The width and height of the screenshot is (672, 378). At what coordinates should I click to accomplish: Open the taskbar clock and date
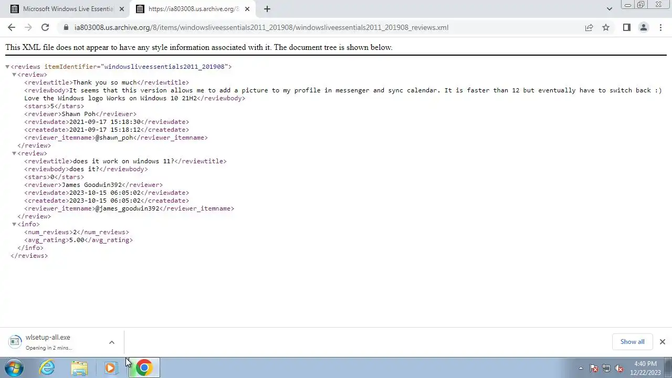(x=646, y=368)
